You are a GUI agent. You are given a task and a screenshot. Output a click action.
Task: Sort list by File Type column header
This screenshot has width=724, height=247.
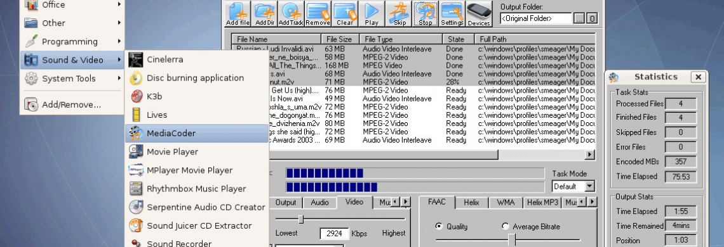point(401,39)
